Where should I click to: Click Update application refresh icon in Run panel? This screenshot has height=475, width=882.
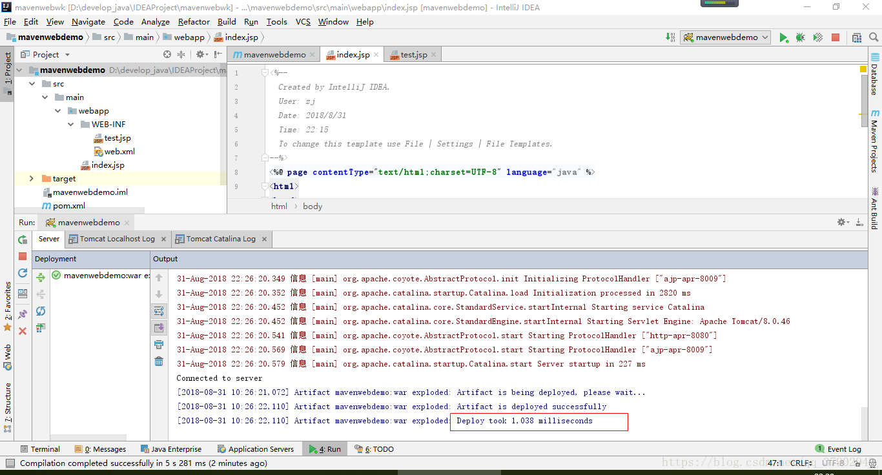coord(23,273)
